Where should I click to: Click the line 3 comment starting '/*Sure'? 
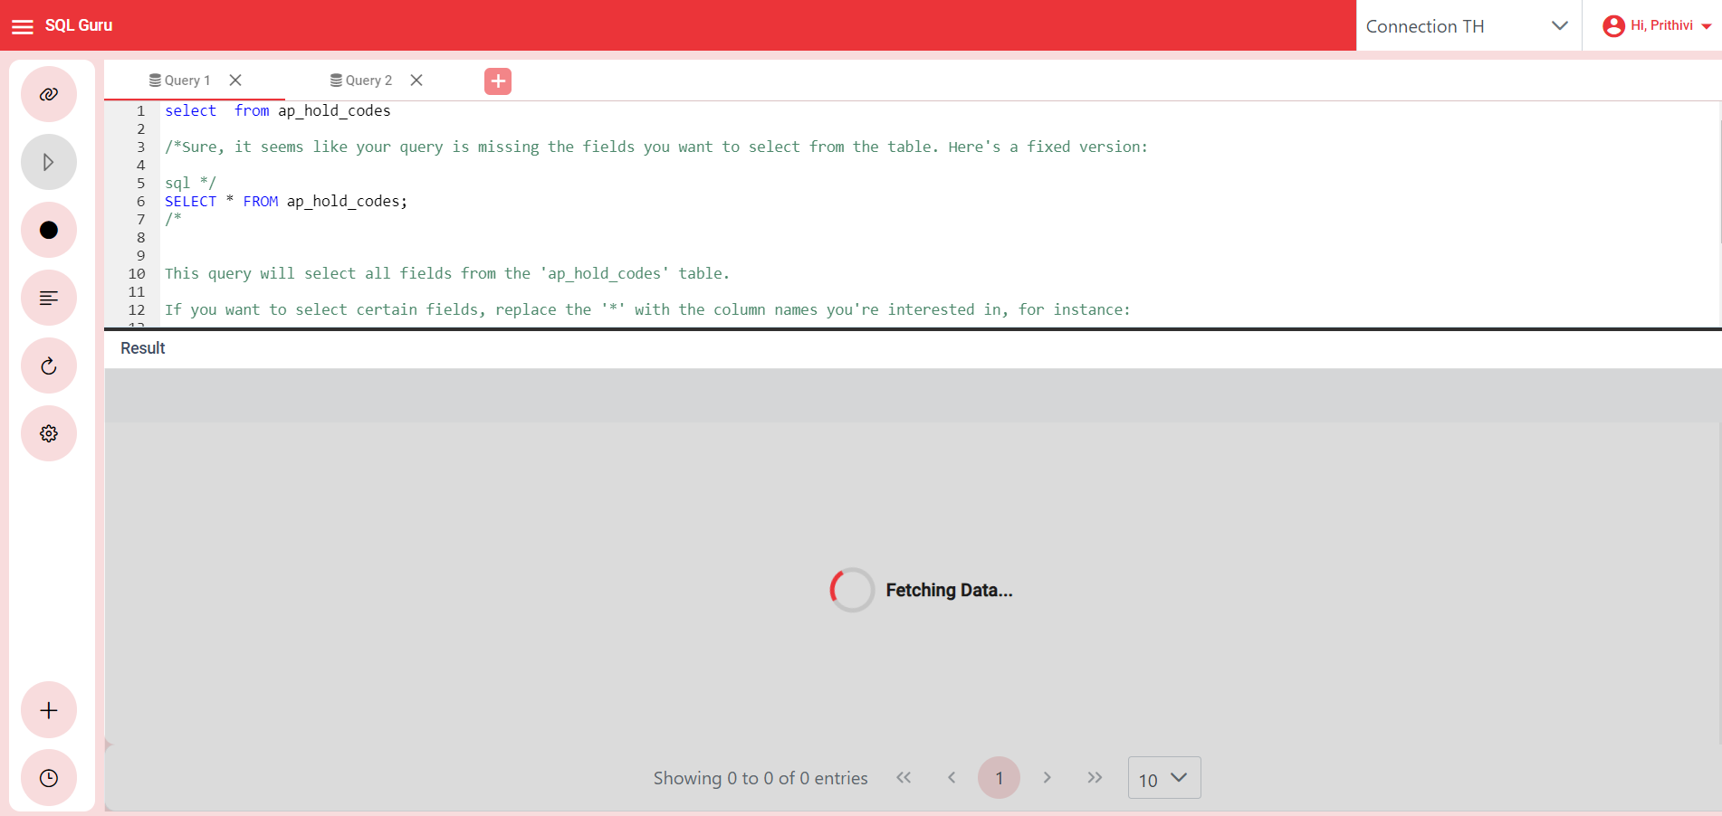tap(656, 147)
